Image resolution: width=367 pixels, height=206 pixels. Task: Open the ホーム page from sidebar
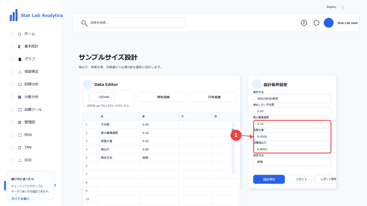tap(29, 34)
